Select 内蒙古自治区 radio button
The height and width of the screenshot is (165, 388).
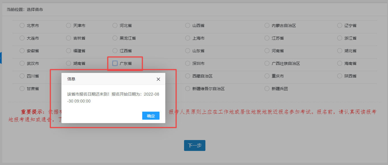[267, 26]
